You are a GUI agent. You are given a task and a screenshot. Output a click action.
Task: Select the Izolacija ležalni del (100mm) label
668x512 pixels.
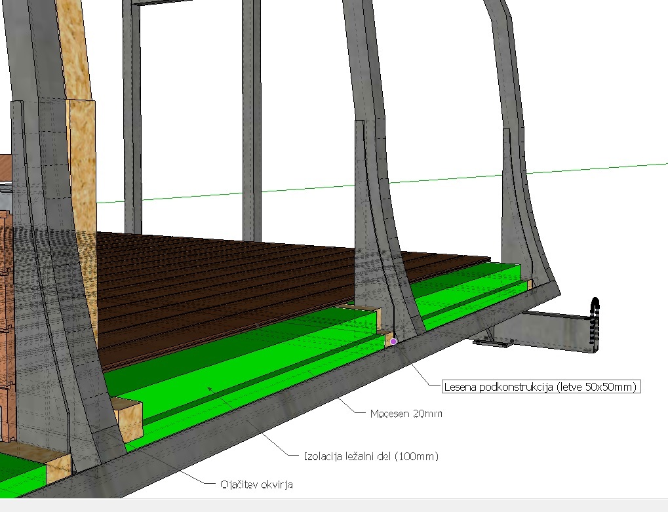pos(371,456)
